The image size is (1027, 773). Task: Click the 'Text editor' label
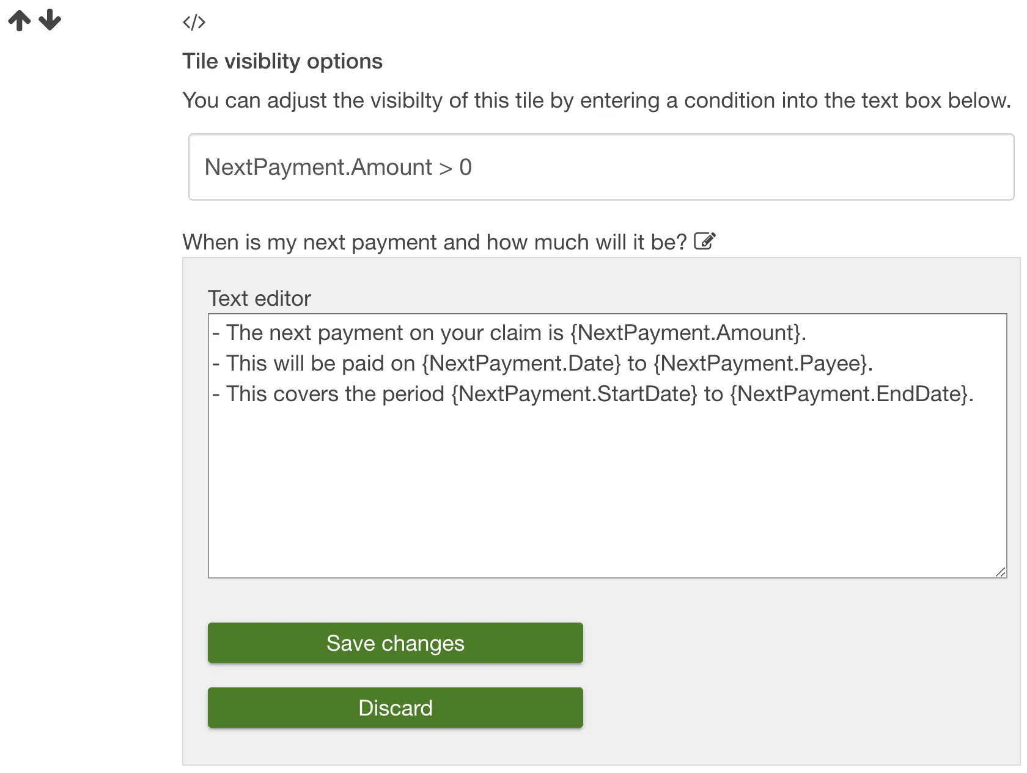(259, 298)
